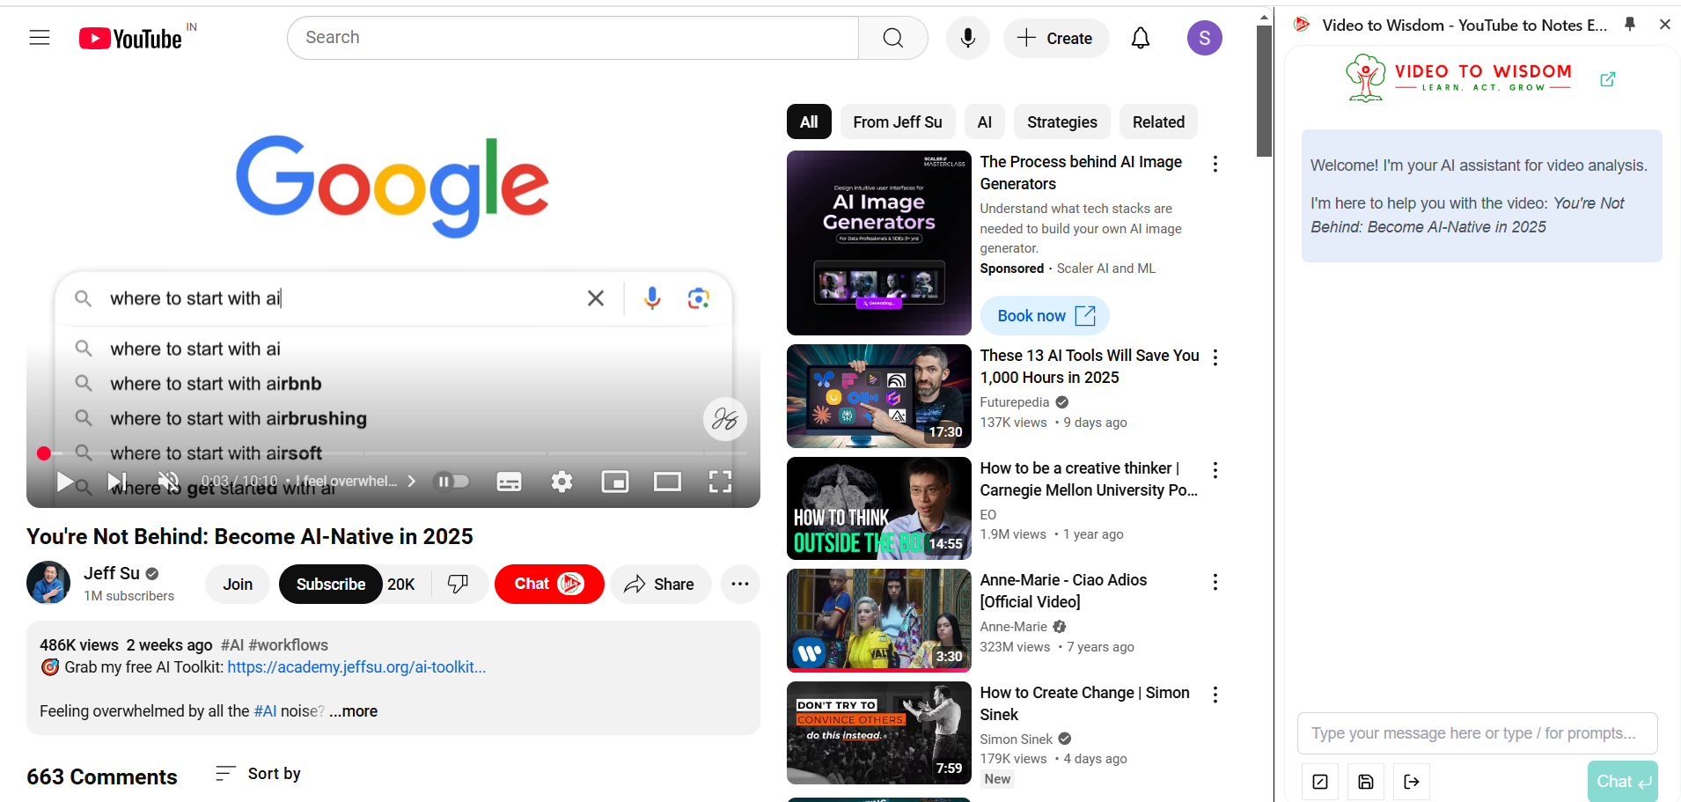1681x802 pixels.
Task: Start voice search with microphone icon
Action: click(968, 38)
